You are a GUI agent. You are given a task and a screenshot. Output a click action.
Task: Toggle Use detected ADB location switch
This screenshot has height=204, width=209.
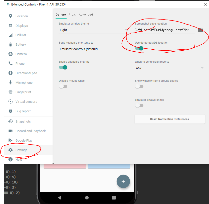coord(139,48)
